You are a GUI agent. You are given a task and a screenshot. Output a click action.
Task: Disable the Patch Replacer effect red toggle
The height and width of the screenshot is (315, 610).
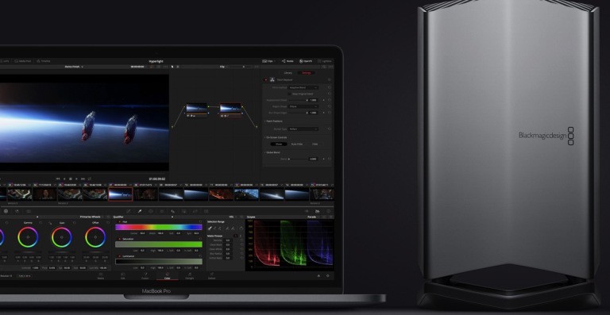(266, 80)
